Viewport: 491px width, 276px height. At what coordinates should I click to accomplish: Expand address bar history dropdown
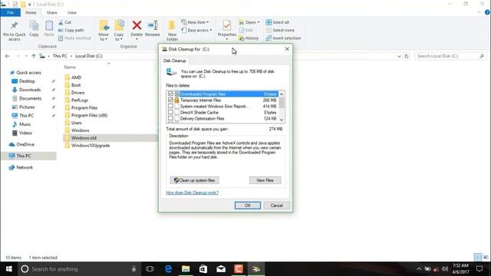point(399,56)
